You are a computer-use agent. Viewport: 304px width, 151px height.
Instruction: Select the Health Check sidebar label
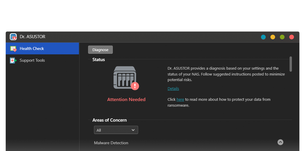click(32, 49)
